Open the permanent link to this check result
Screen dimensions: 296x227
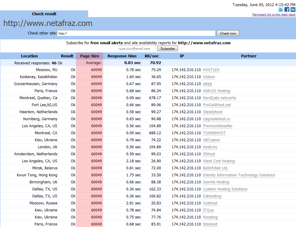click(x=274, y=15)
